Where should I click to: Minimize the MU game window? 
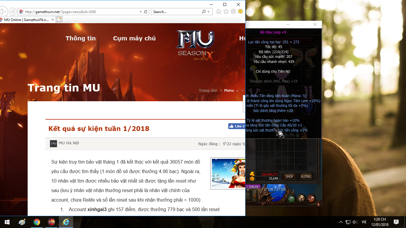tap(288, 24)
